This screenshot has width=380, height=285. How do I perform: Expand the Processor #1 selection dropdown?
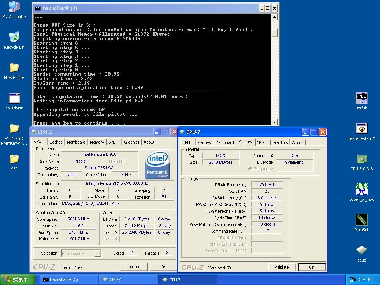click(x=98, y=253)
